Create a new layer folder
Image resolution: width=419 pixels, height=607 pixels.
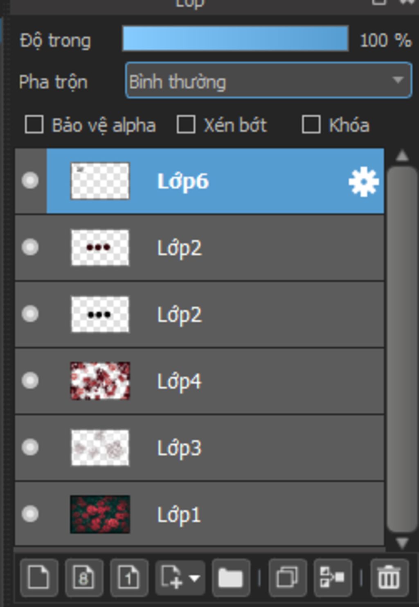point(231,578)
